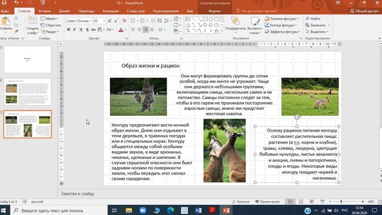Select the rectangle shape in the shapes gallery

[x=205, y=19]
